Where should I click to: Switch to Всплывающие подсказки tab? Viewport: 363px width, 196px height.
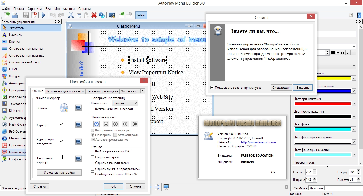(x=65, y=91)
